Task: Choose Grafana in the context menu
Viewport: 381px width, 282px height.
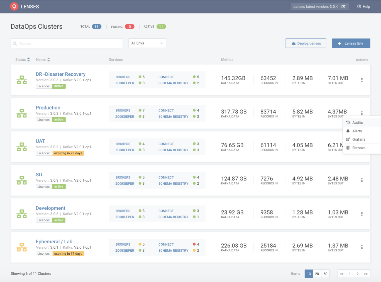Action: coord(362,139)
